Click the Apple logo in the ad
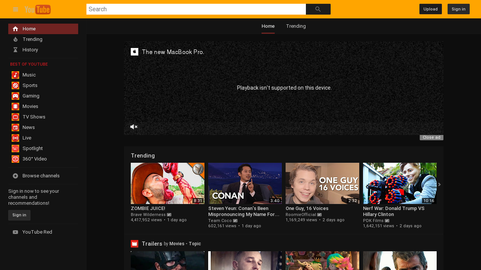Viewport: 481px width, 270px height. point(135,52)
